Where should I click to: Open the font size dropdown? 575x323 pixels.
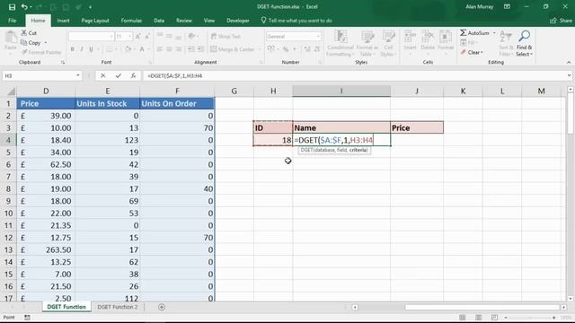pos(129,36)
